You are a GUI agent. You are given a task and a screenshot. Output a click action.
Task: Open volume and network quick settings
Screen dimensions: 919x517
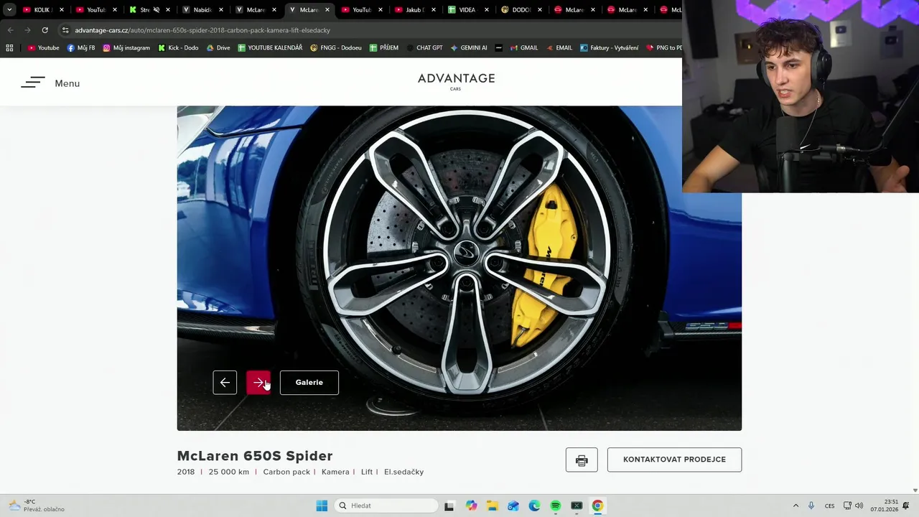pos(853,506)
